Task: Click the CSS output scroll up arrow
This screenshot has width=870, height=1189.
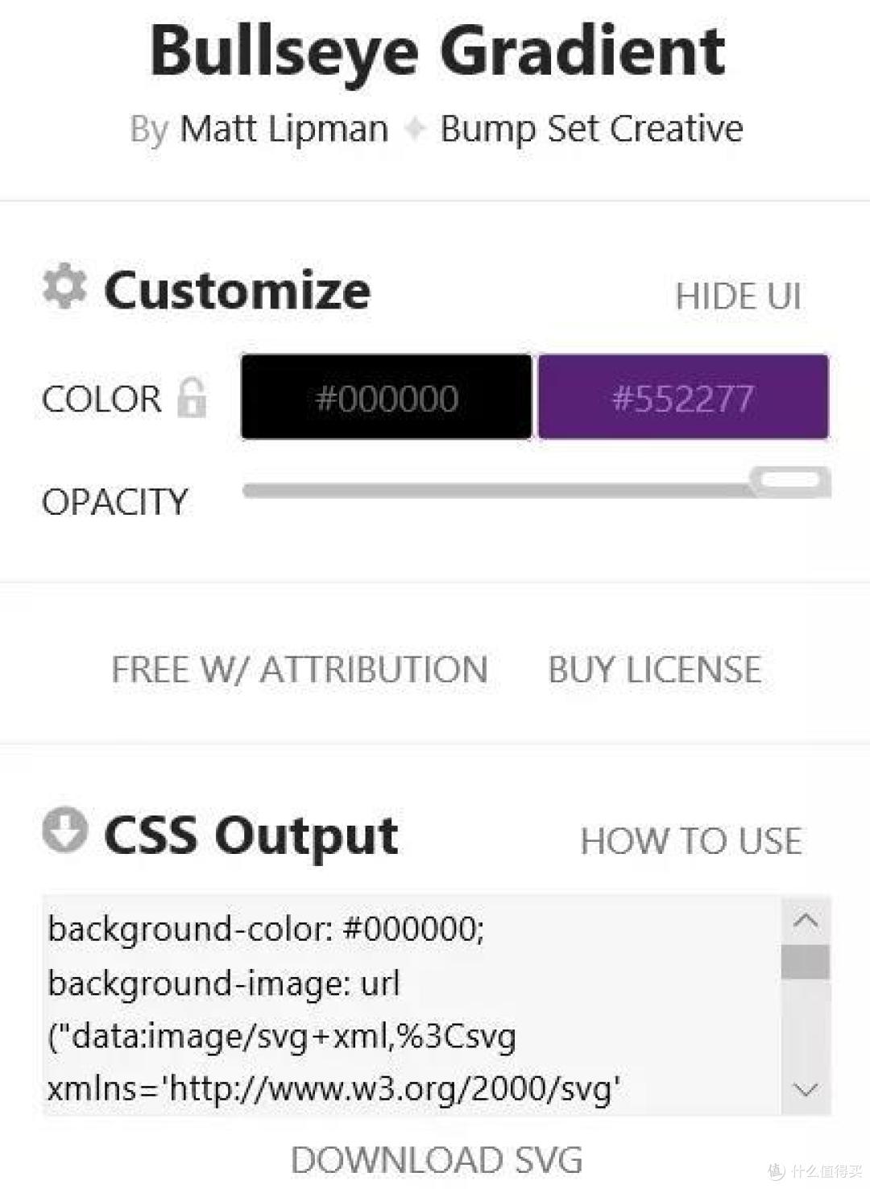Action: (806, 921)
